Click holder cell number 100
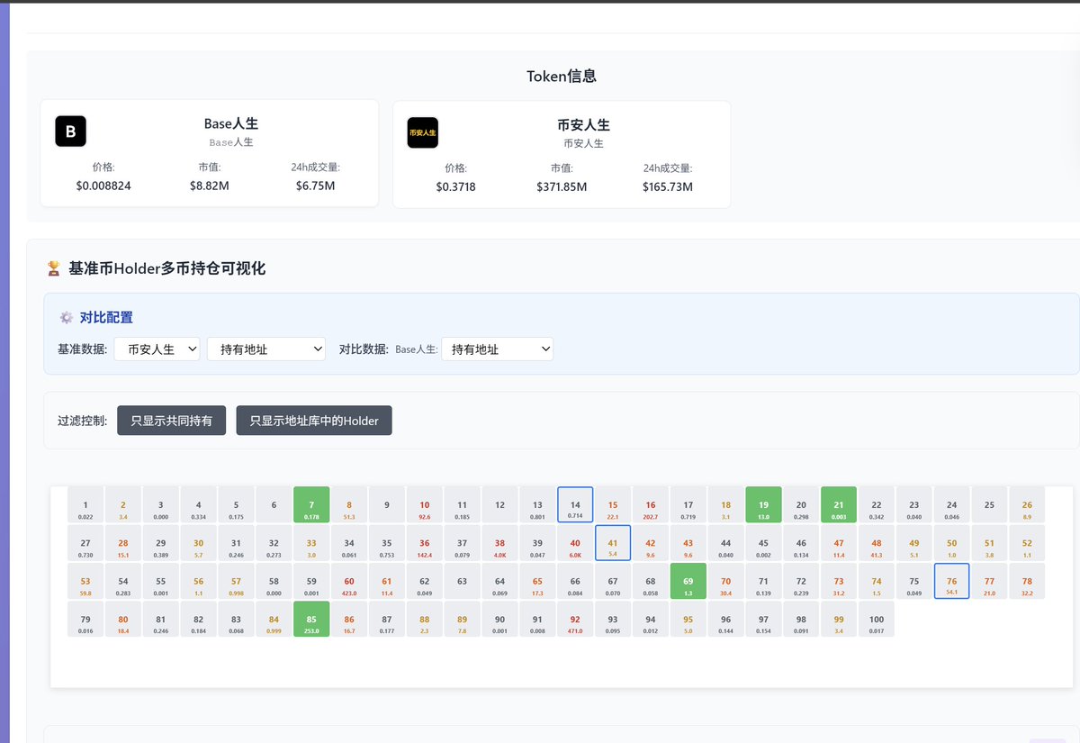1080x743 pixels. [877, 620]
